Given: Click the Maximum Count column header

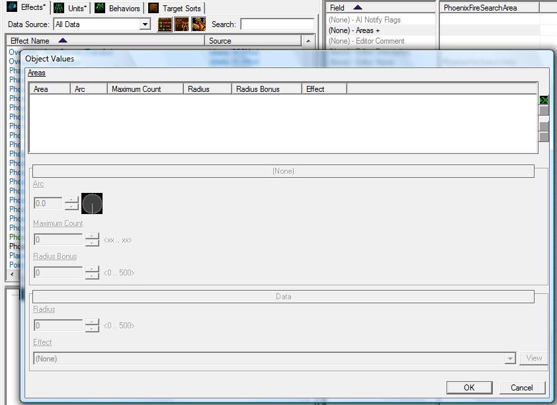Looking at the screenshot, I should 146,89.
